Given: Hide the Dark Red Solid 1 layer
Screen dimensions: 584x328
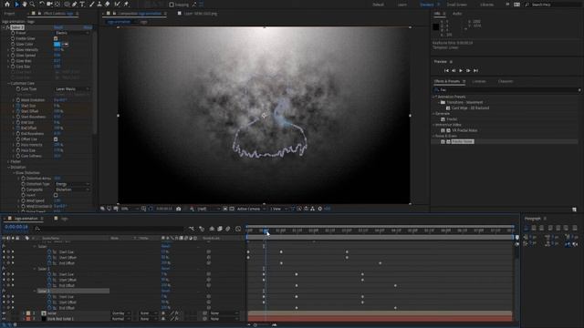Looking at the screenshot, I should [4, 319].
